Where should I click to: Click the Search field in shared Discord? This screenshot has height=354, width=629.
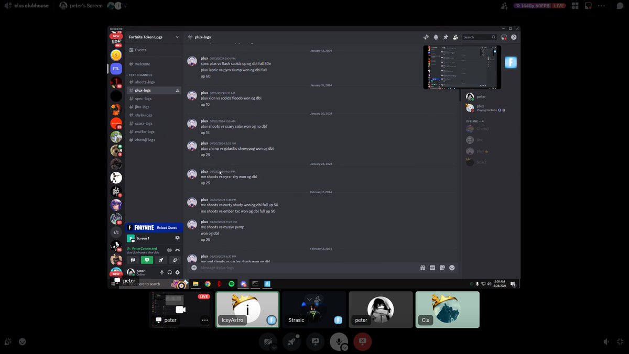point(479,37)
